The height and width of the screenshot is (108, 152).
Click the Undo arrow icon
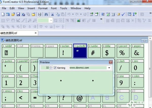pyautogui.click(x=69, y=14)
